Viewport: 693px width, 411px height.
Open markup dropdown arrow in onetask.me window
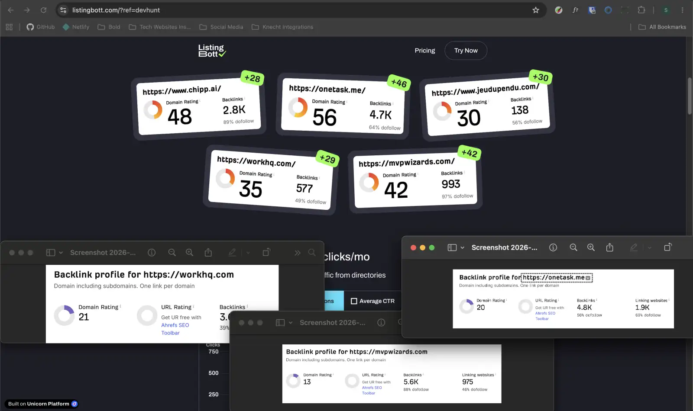click(x=649, y=248)
